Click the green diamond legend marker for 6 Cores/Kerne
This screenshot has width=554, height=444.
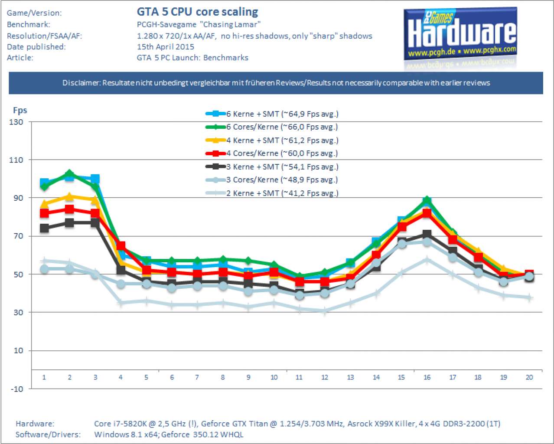[x=215, y=127]
